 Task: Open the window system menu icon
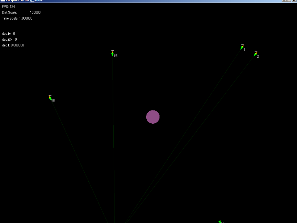[x=2, y=1]
